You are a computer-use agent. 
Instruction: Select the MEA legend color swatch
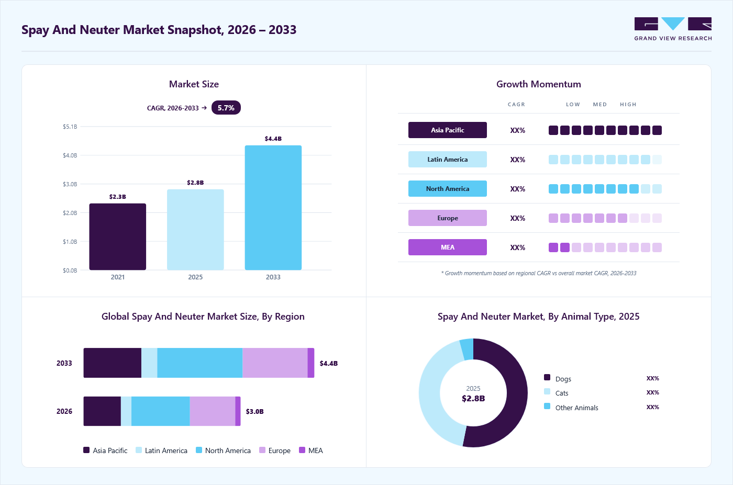[302, 450]
